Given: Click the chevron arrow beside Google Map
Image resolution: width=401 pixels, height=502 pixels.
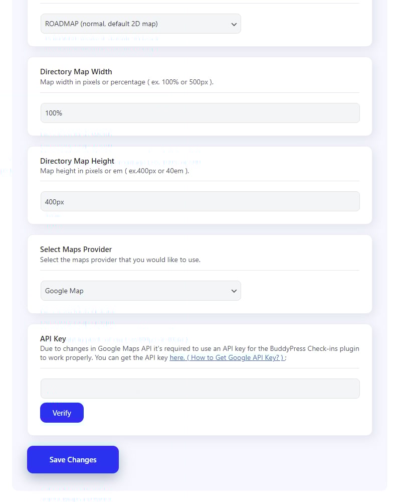Looking at the screenshot, I should click(x=234, y=291).
